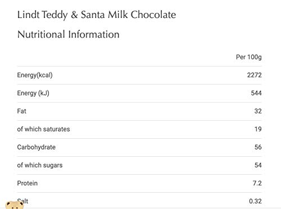
Task: Click the saturates value 19
Action: point(258,129)
